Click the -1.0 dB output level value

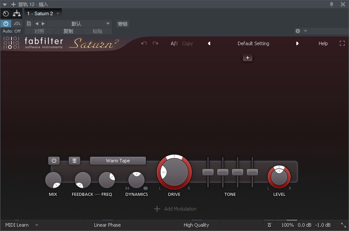(323, 225)
